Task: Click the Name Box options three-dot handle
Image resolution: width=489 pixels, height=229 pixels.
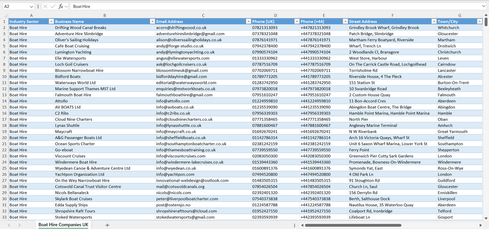Action: pyautogui.click(x=38, y=6)
